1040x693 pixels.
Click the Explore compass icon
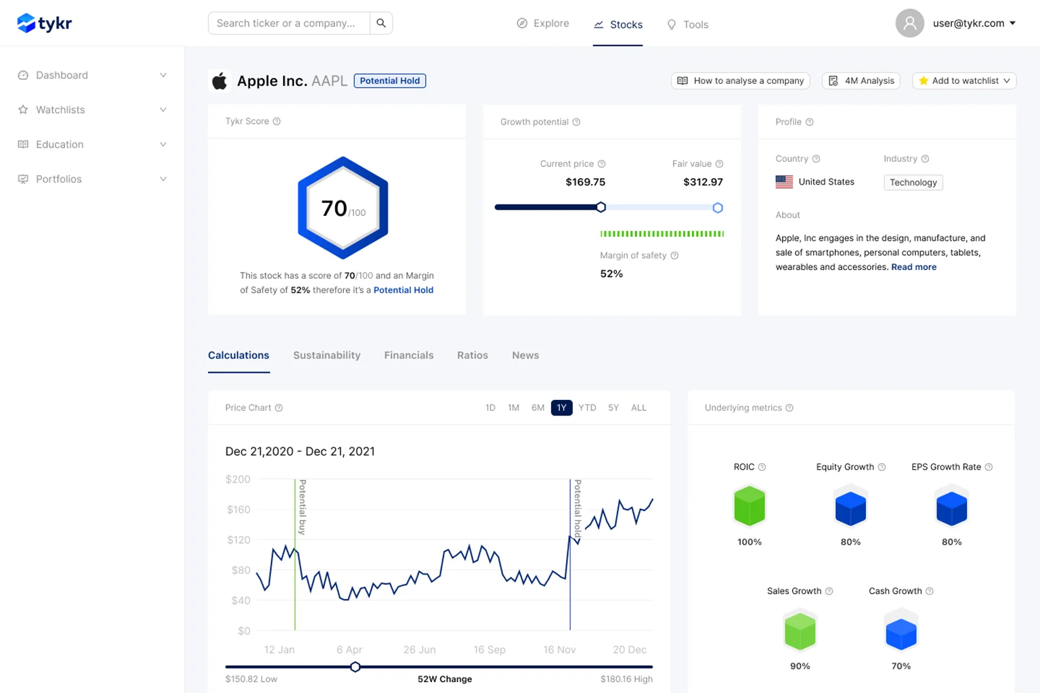(x=522, y=23)
